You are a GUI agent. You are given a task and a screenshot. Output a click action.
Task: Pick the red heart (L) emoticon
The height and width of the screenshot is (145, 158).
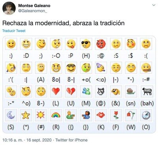(x=56, y=92)
